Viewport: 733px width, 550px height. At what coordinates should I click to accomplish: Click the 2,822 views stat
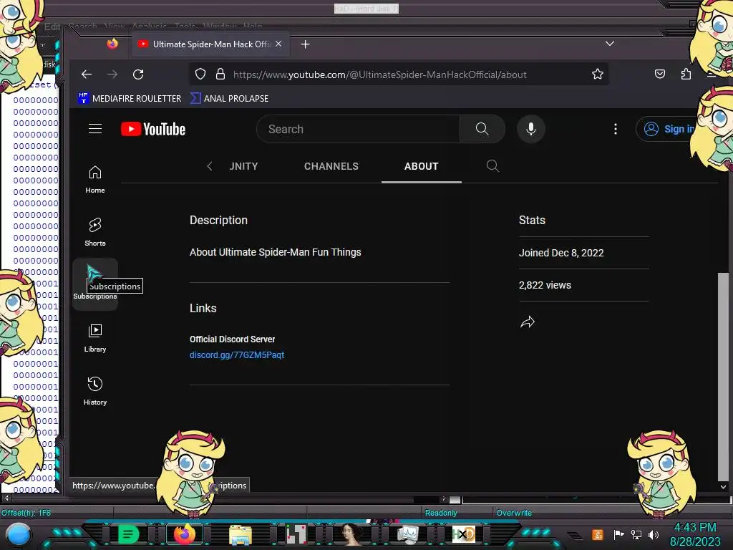pos(545,285)
